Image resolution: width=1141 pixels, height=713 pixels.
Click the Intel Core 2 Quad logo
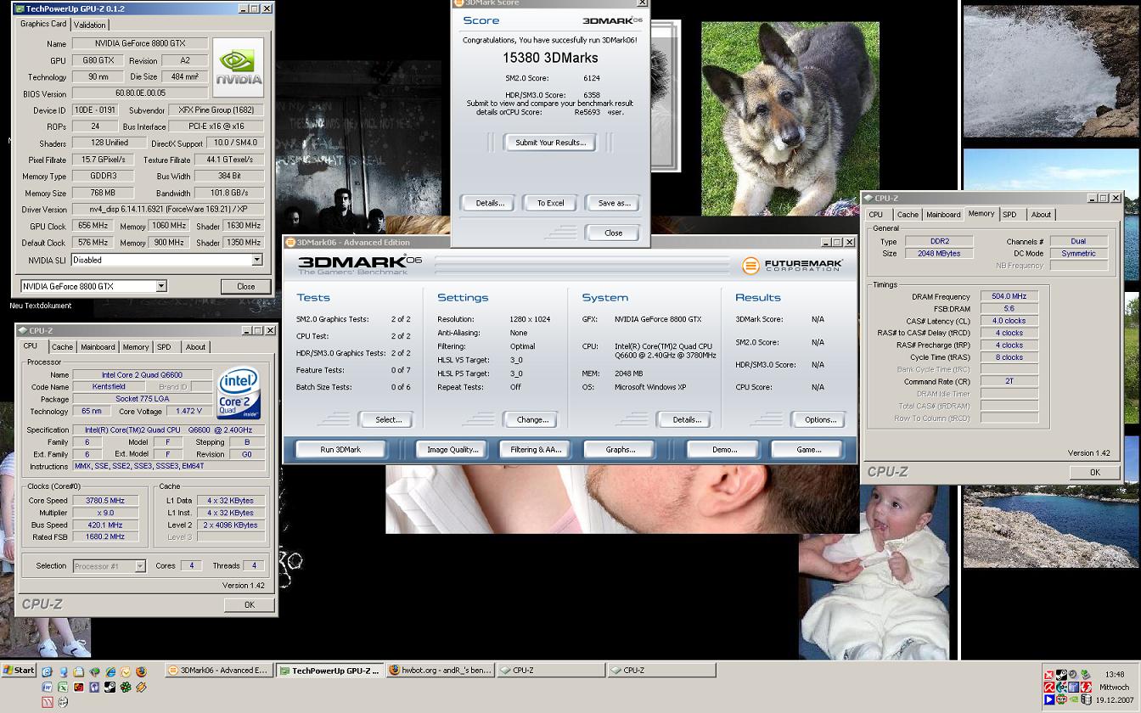coord(238,392)
